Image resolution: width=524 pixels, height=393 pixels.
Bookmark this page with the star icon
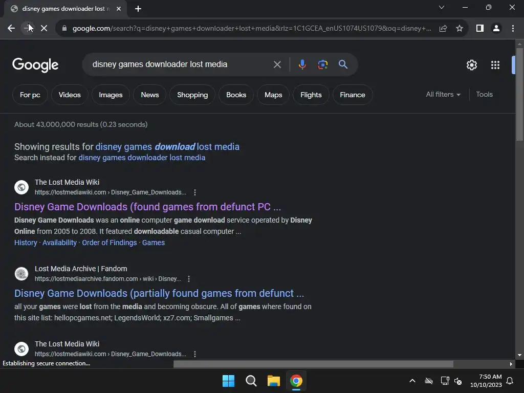[x=460, y=29]
